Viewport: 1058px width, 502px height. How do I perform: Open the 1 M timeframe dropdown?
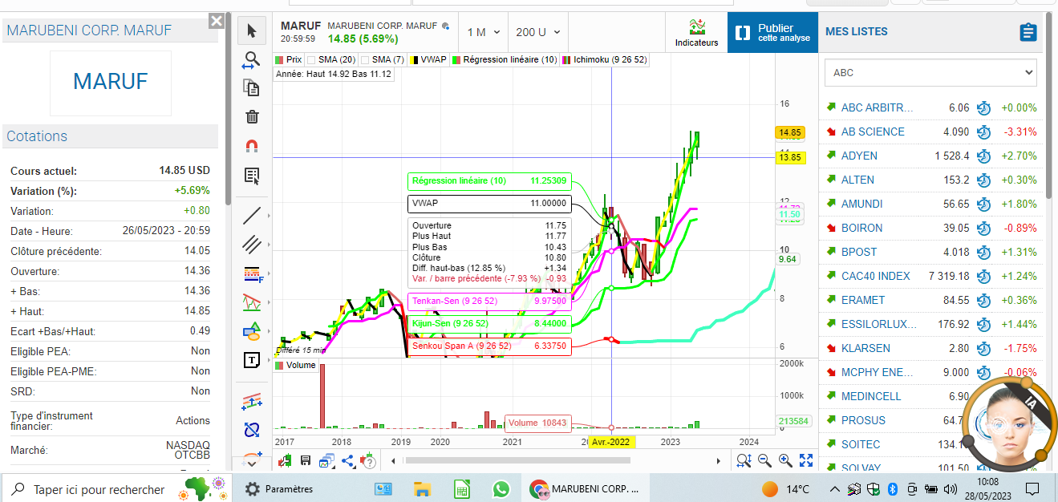pyautogui.click(x=484, y=32)
